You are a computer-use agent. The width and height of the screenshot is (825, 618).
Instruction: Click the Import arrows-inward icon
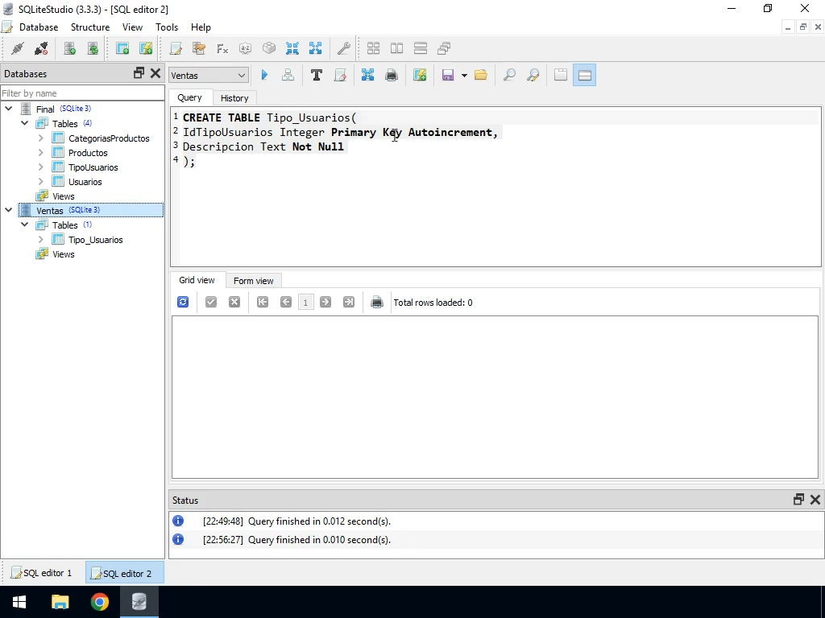292,48
